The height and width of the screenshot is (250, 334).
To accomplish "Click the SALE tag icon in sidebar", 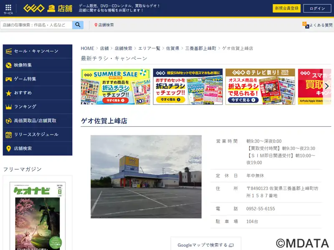I will (x=8, y=51).
